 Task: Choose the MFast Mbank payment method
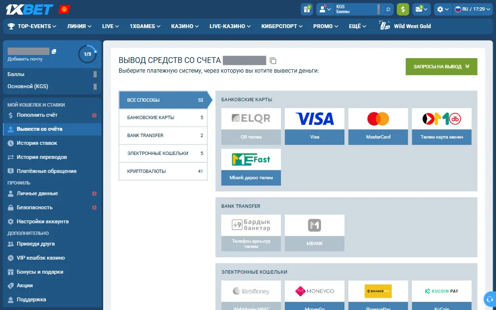point(251,167)
